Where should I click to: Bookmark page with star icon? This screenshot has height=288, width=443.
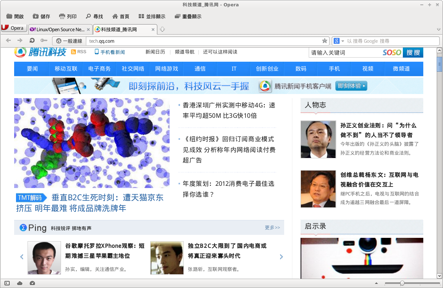click(x=325, y=41)
